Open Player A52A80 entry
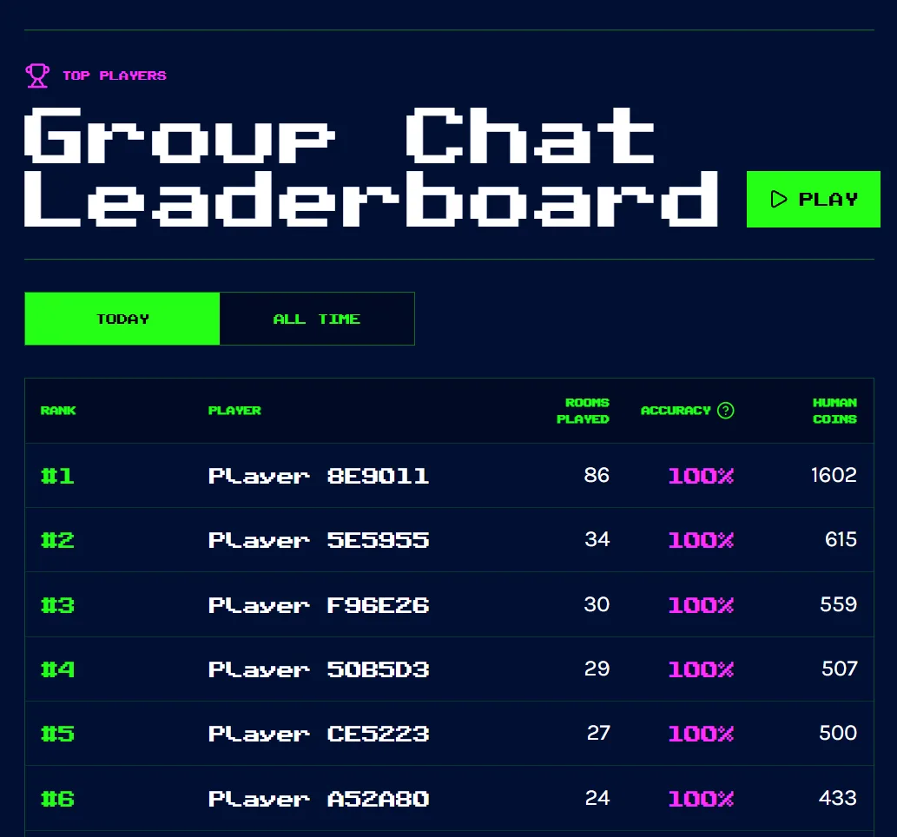This screenshot has height=837, width=897. [x=319, y=798]
